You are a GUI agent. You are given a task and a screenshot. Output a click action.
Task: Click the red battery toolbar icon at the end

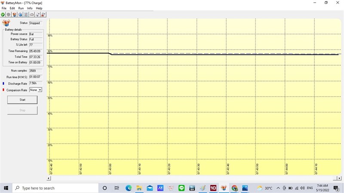43,15
